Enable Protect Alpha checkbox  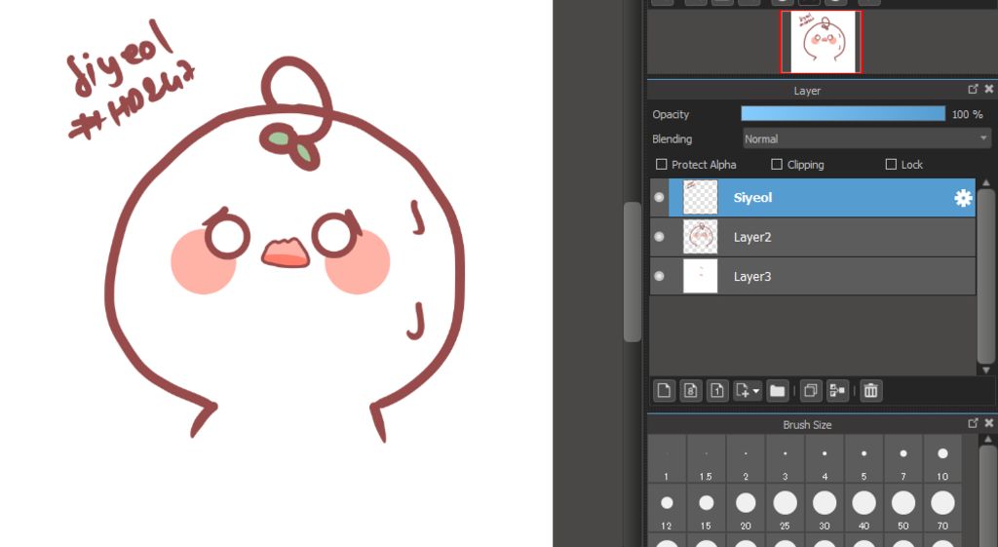coord(662,164)
